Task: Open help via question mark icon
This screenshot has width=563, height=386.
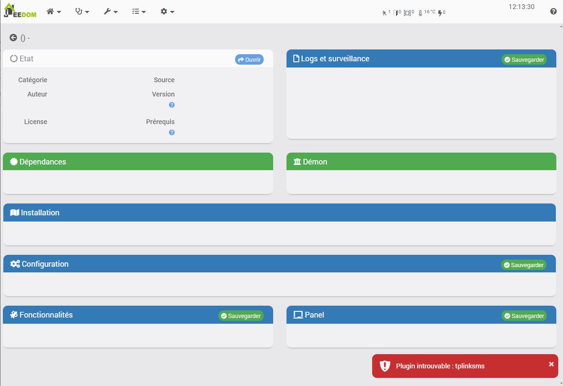Action: pyautogui.click(x=553, y=11)
